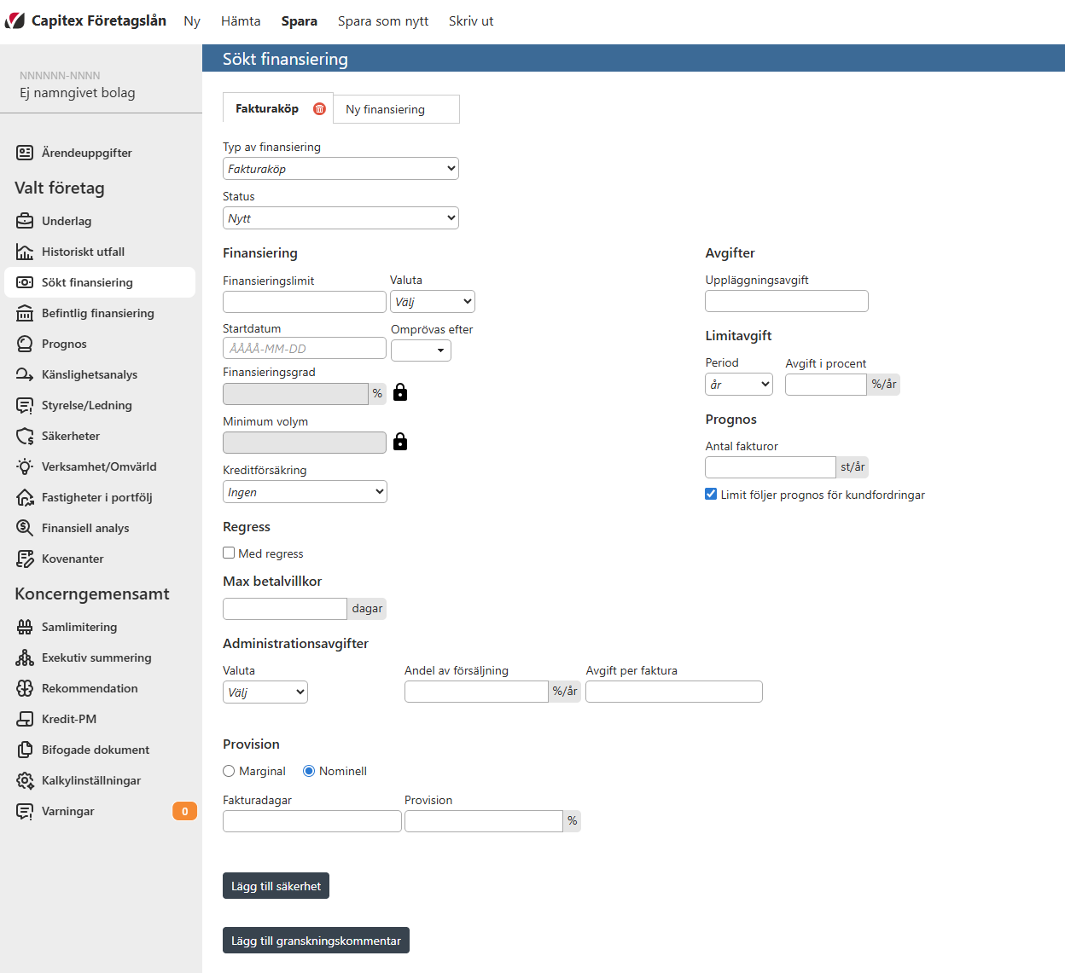Click the Ej namngivet bolag company name
The width and height of the screenshot is (1065, 973).
pyautogui.click(x=78, y=93)
